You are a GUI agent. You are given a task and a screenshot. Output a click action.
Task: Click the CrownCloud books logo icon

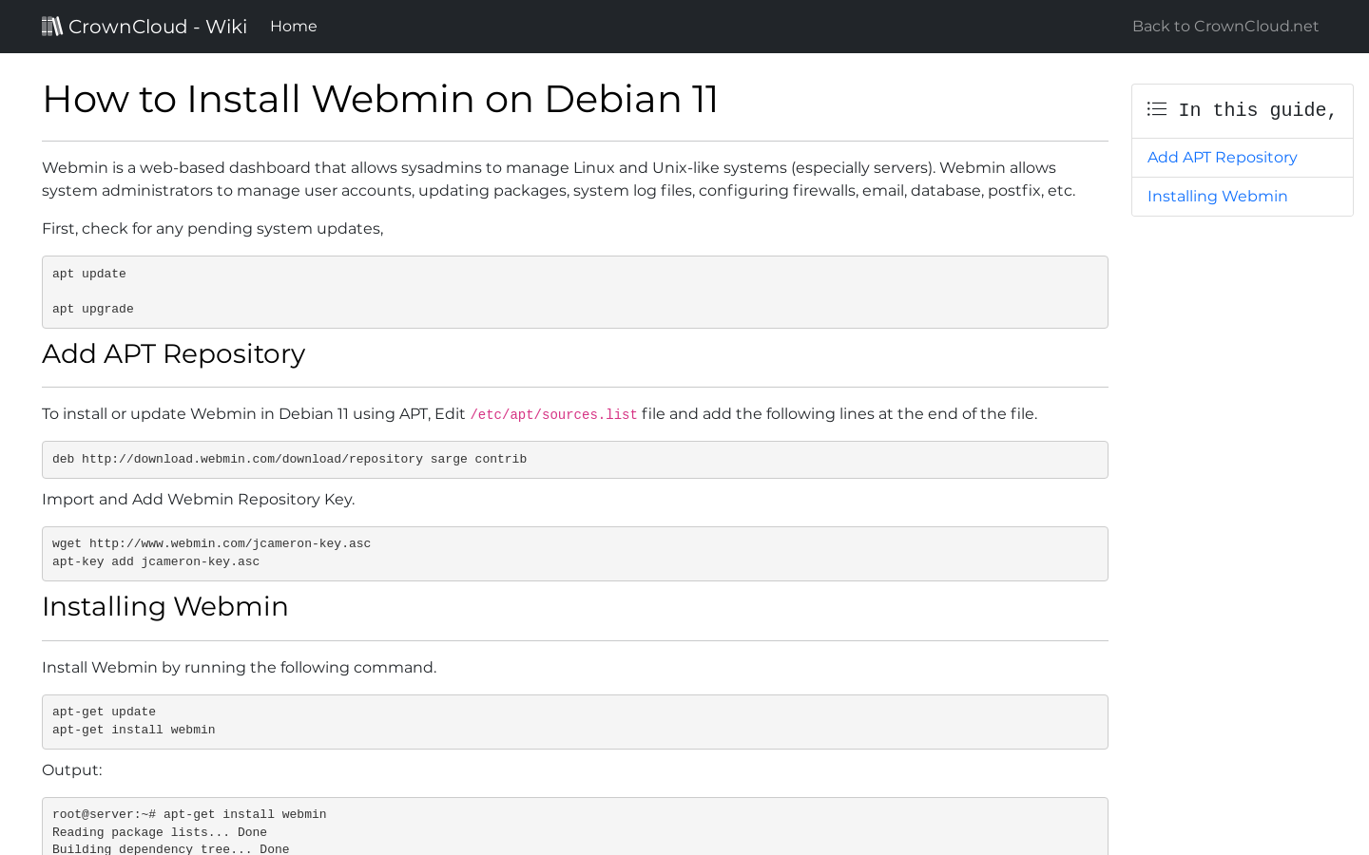tap(52, 27)
